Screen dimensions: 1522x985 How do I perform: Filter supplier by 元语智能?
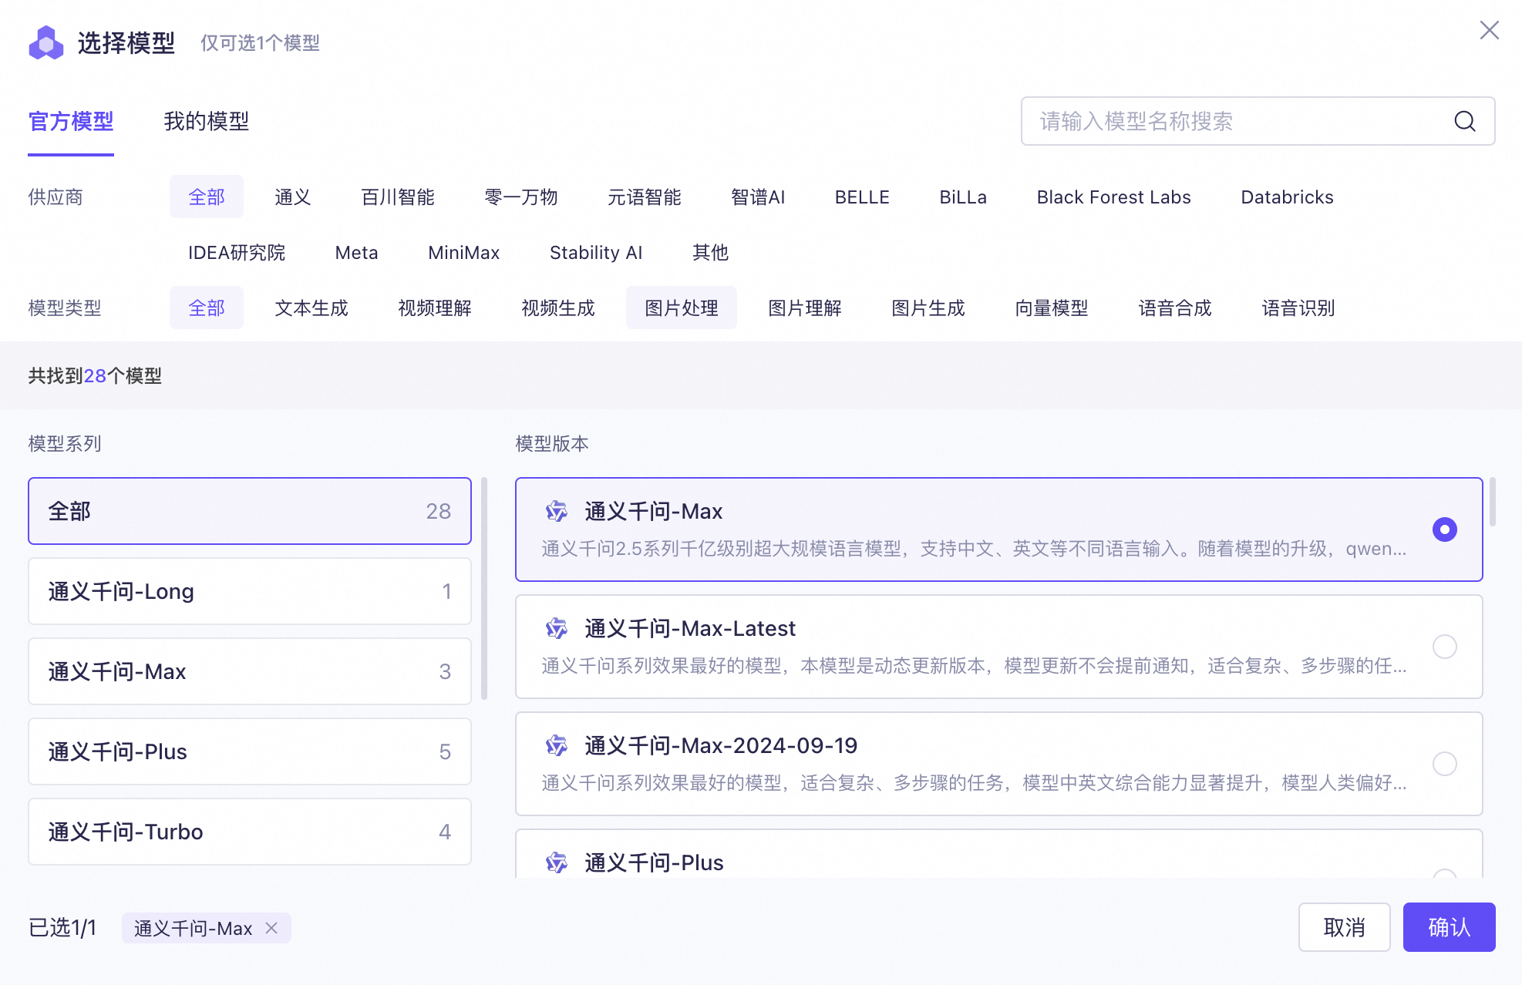pyautogui.click(x=645, y=197)
